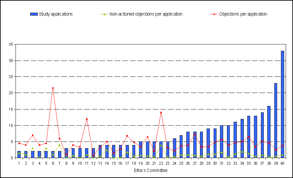293x178 pixels.
Task: Click the red peak point at committee 6
Action: 53,88
